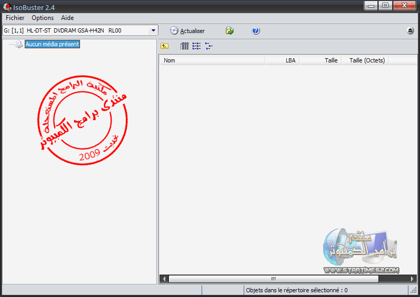The width and height of the screenshot is (420, 297).
Task: Click the IsoBuster application icon in title bar
Action: 7,7
